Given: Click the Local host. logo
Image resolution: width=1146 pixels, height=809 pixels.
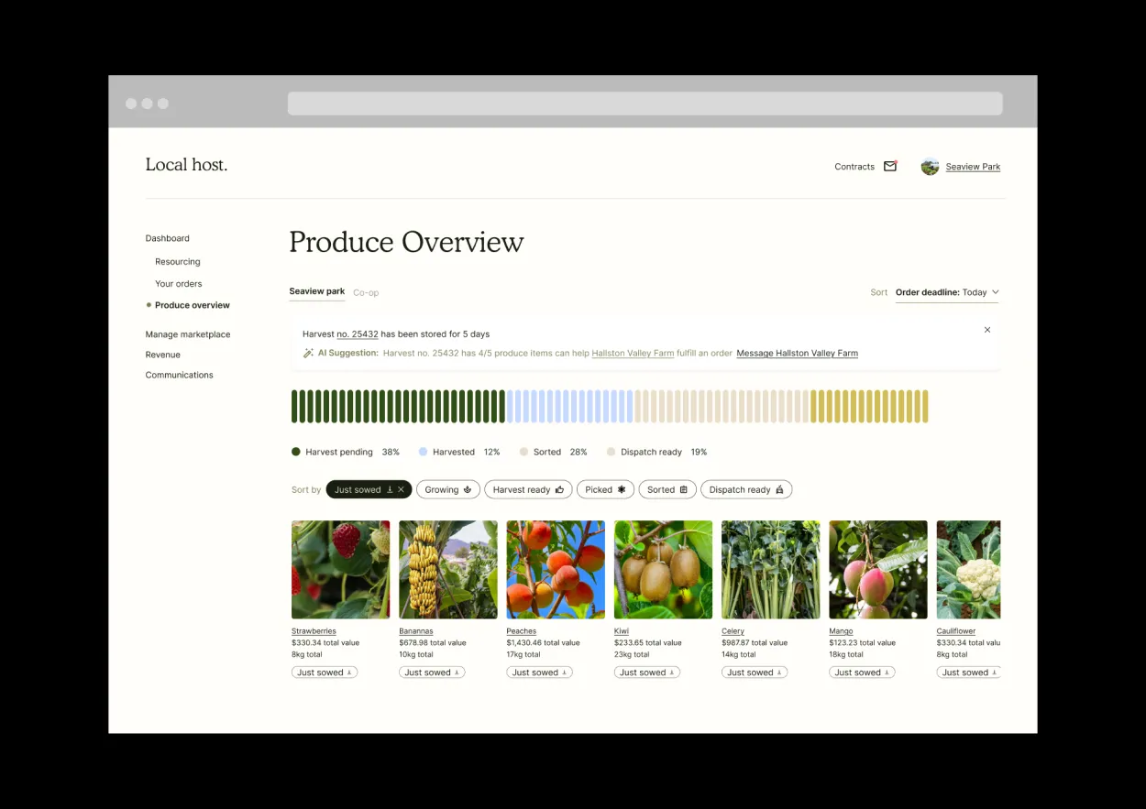Looking at the screenshot, I should pyautogui.click(x=186, y=165).
